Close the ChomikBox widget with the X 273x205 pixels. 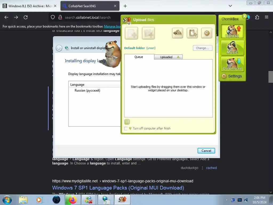244,16
